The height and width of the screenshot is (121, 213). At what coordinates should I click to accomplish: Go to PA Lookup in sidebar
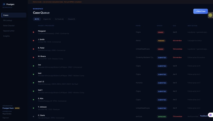click(x=8, y=20)
